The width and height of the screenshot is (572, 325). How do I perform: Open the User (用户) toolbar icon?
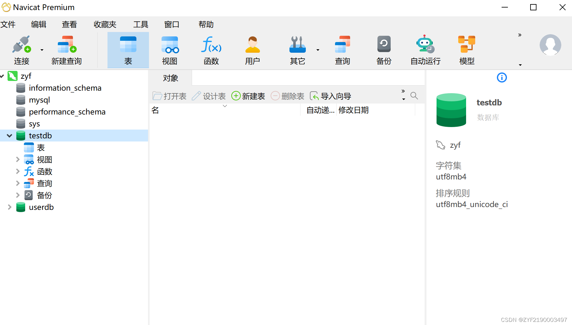pyautogui.click(x=253, y=44)
